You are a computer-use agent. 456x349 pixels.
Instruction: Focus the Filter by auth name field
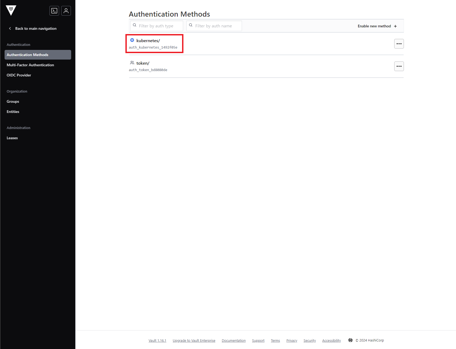(214, 26)
